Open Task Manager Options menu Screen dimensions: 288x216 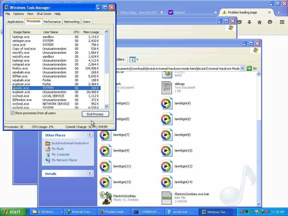(18, 14)
